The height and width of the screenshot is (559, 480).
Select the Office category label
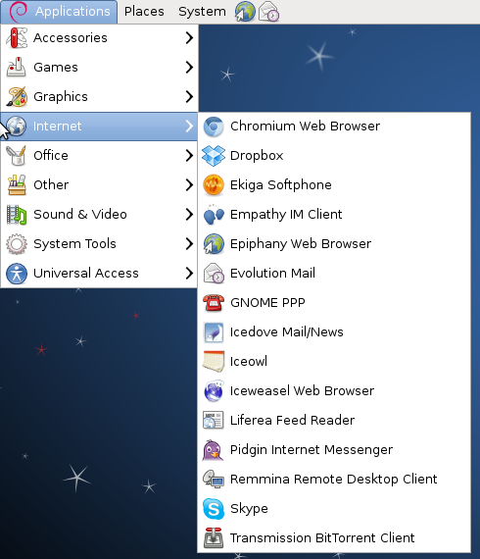(51, 155)
